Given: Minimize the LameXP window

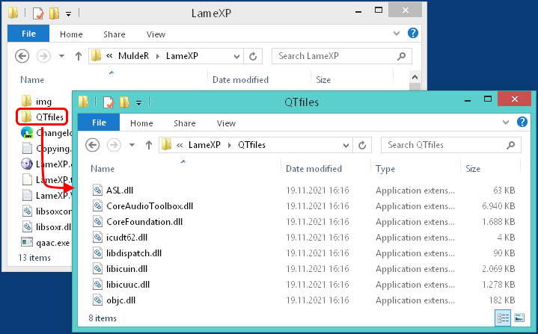Looking at the screenshot, I should [x=358, y=11].
